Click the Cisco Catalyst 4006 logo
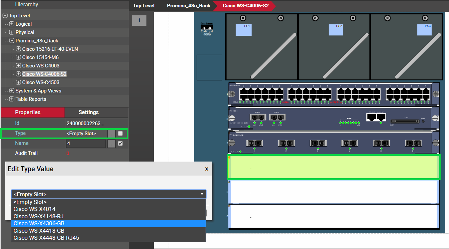This screenshot has height=249, width=449. click(x=207, y=29)
